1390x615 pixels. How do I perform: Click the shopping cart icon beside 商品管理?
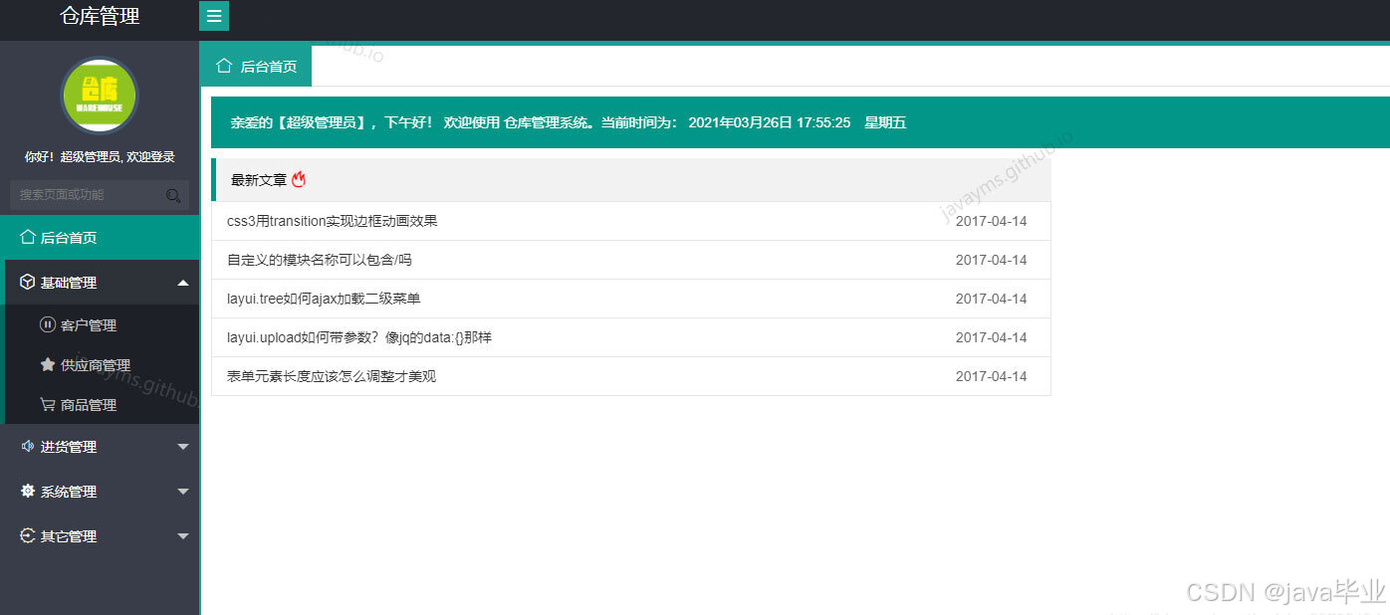[x=48, y=404]
